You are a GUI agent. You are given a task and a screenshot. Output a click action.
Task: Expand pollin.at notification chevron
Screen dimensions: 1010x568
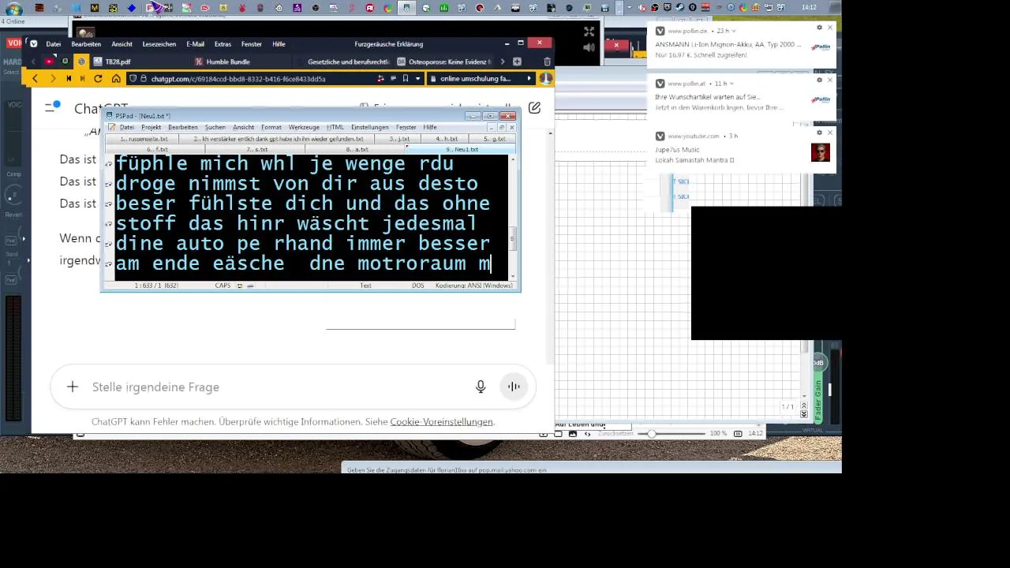pyautogui.click(x=731, y=84)
